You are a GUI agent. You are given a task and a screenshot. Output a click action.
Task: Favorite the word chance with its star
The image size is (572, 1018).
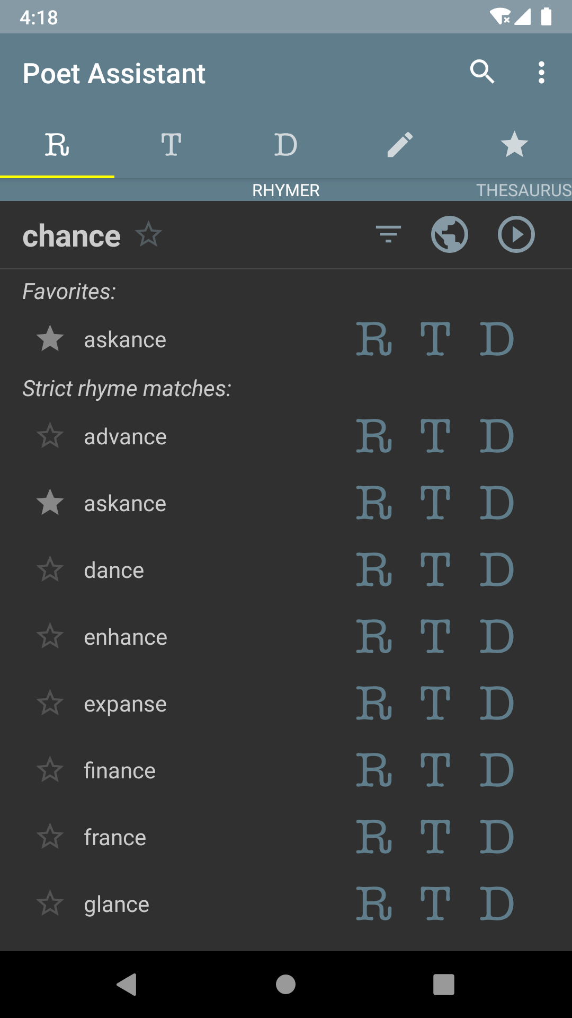(x=149, y=234)
